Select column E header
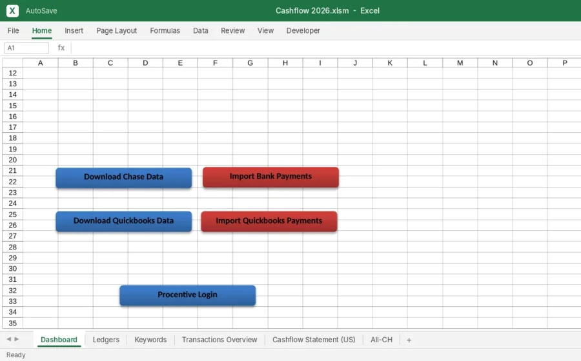This screenshot has height=361, width=581. click(180, 63)
